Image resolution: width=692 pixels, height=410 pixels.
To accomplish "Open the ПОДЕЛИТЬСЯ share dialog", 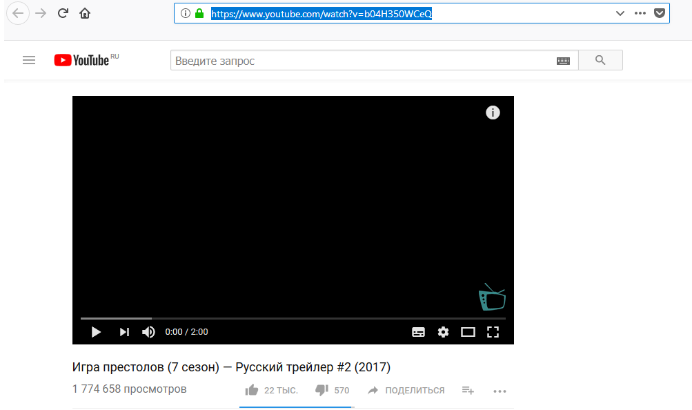I will [x=406, y=390].
